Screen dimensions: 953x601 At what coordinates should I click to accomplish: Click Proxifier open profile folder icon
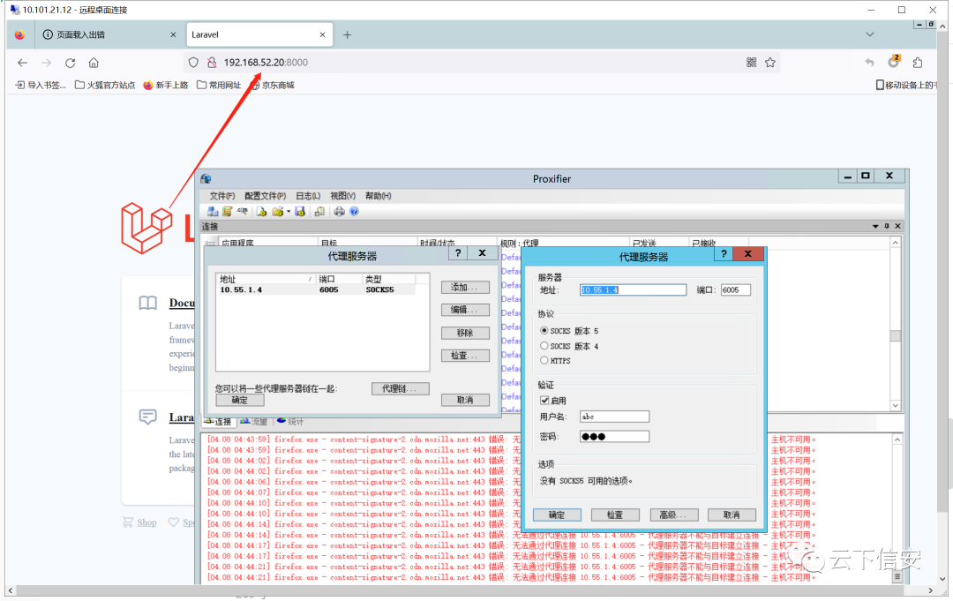278,212
